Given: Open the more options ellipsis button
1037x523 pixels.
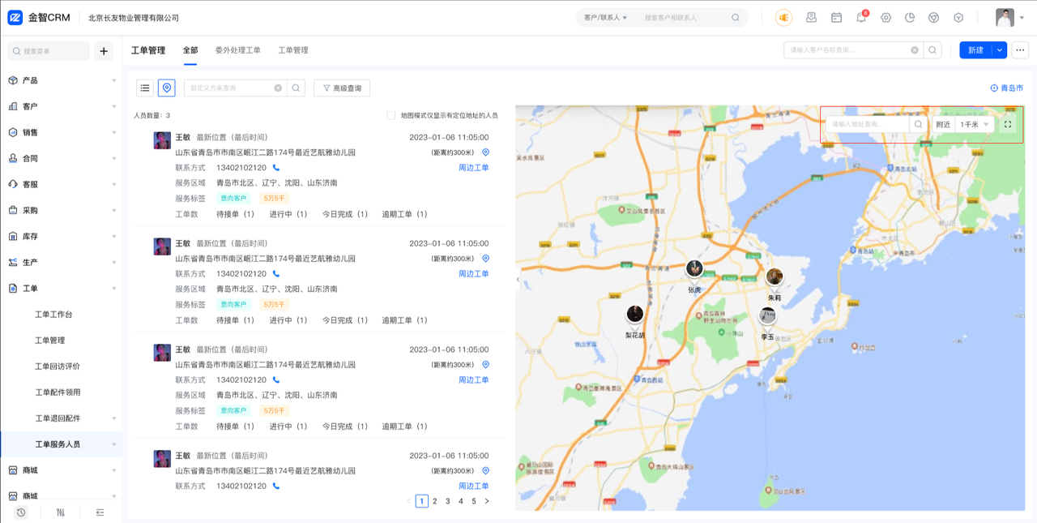Looking at the screenshot, I should 1020,50.
